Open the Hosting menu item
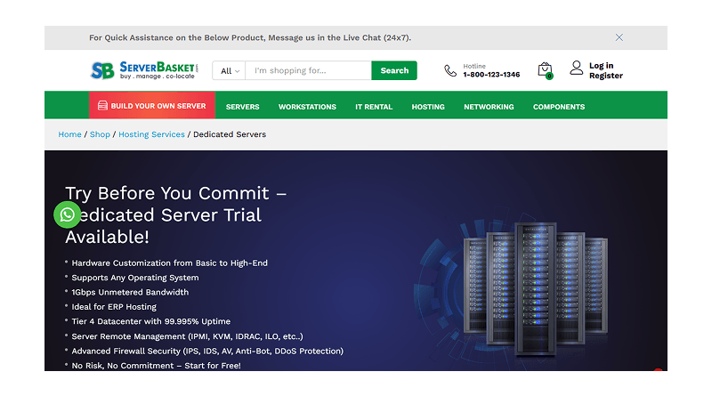 428,107
